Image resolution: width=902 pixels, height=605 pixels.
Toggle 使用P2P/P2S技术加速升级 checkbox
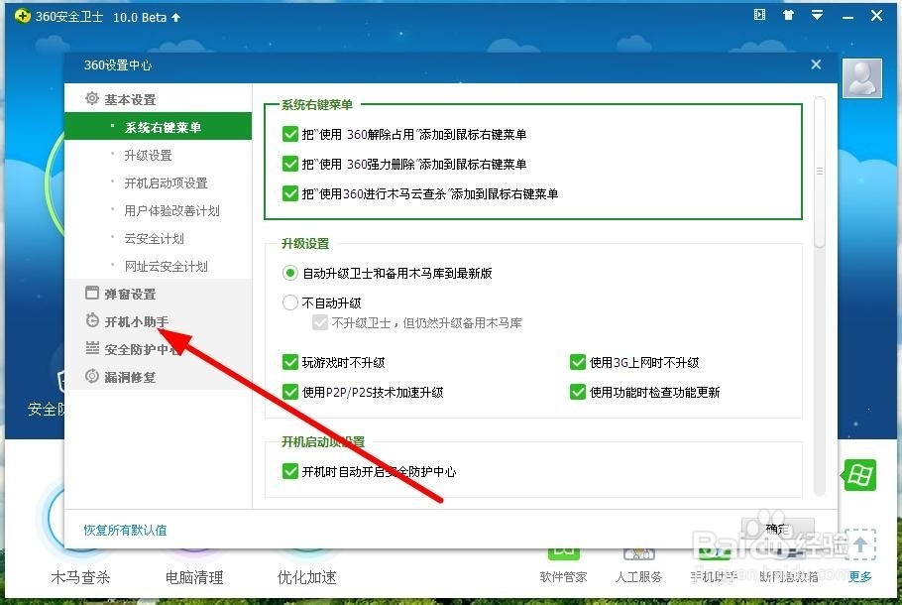click(289, 392)
